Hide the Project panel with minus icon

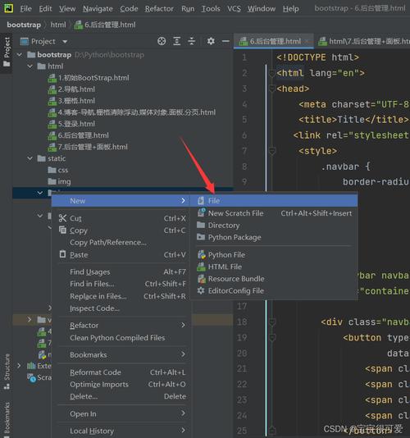click(x=225, y=41)
